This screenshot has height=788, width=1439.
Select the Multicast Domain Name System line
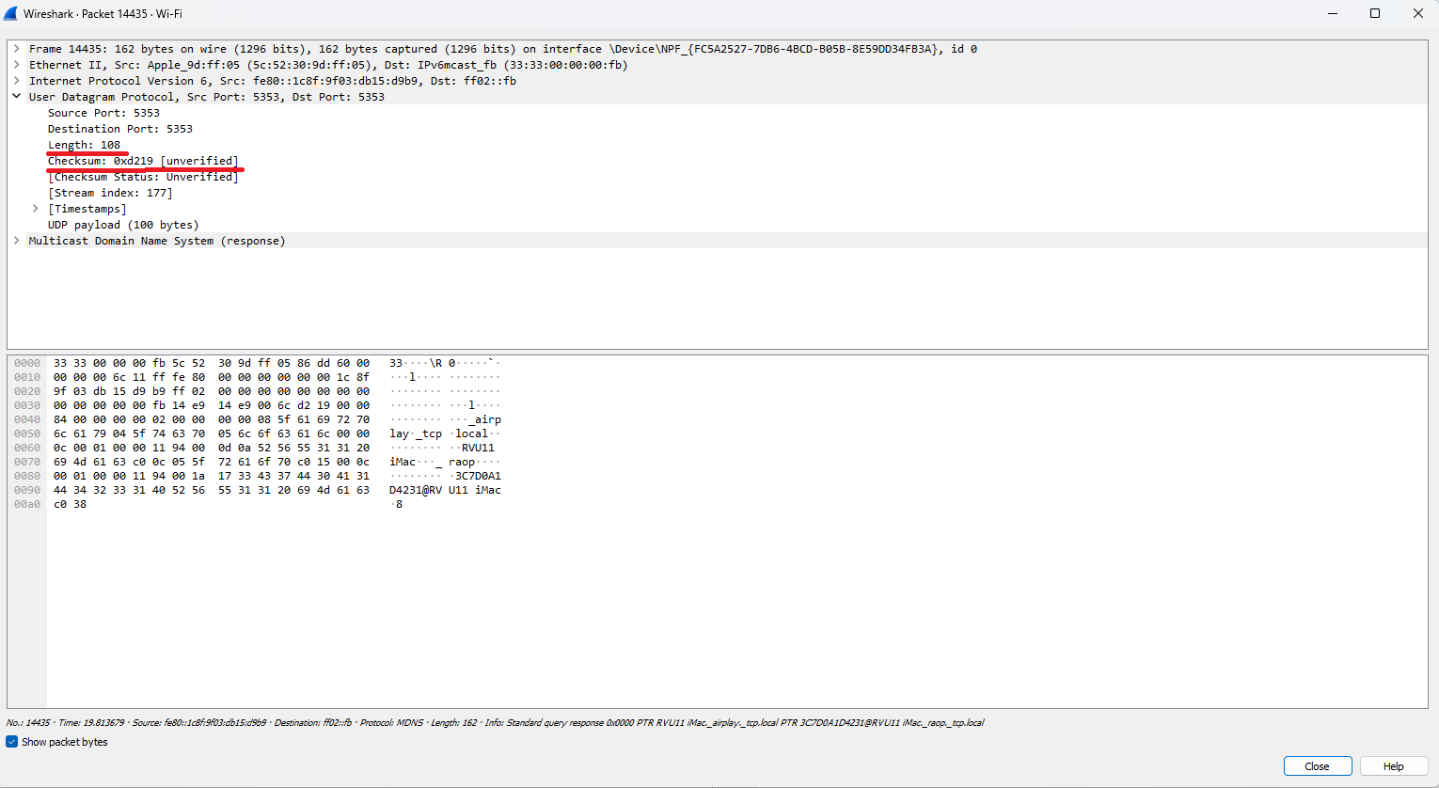[157, 241]
